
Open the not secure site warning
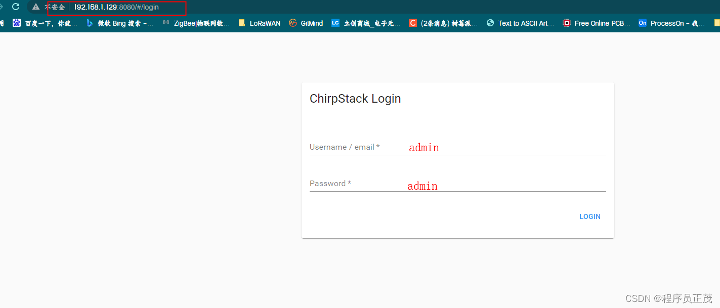[x=49, y=7]
